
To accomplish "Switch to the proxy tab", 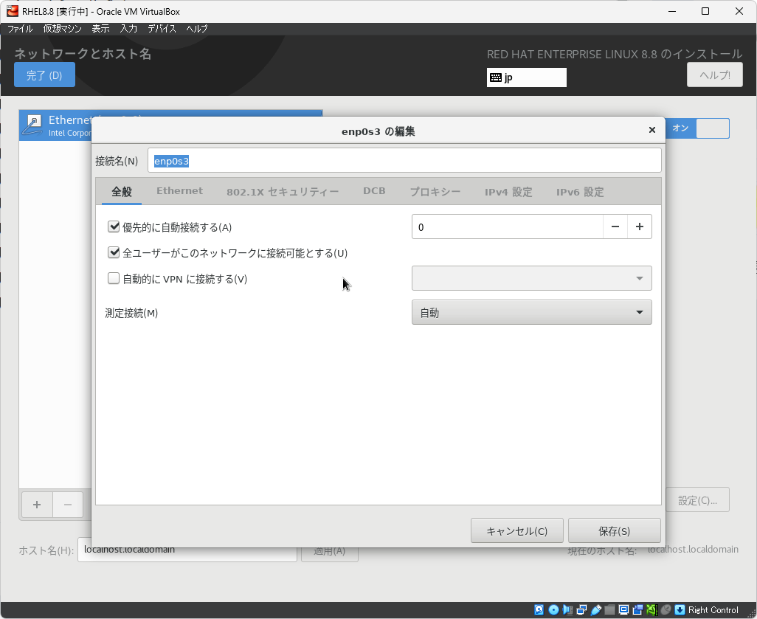I will [435, 192].
